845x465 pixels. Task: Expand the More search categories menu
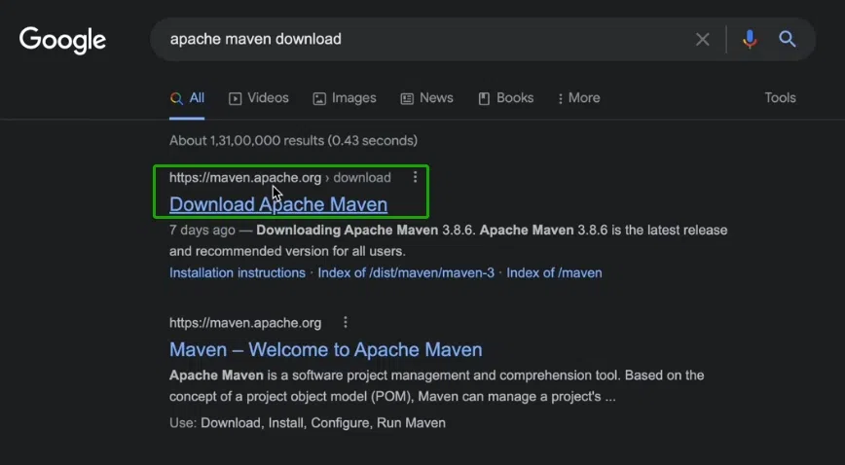point(579,98)
